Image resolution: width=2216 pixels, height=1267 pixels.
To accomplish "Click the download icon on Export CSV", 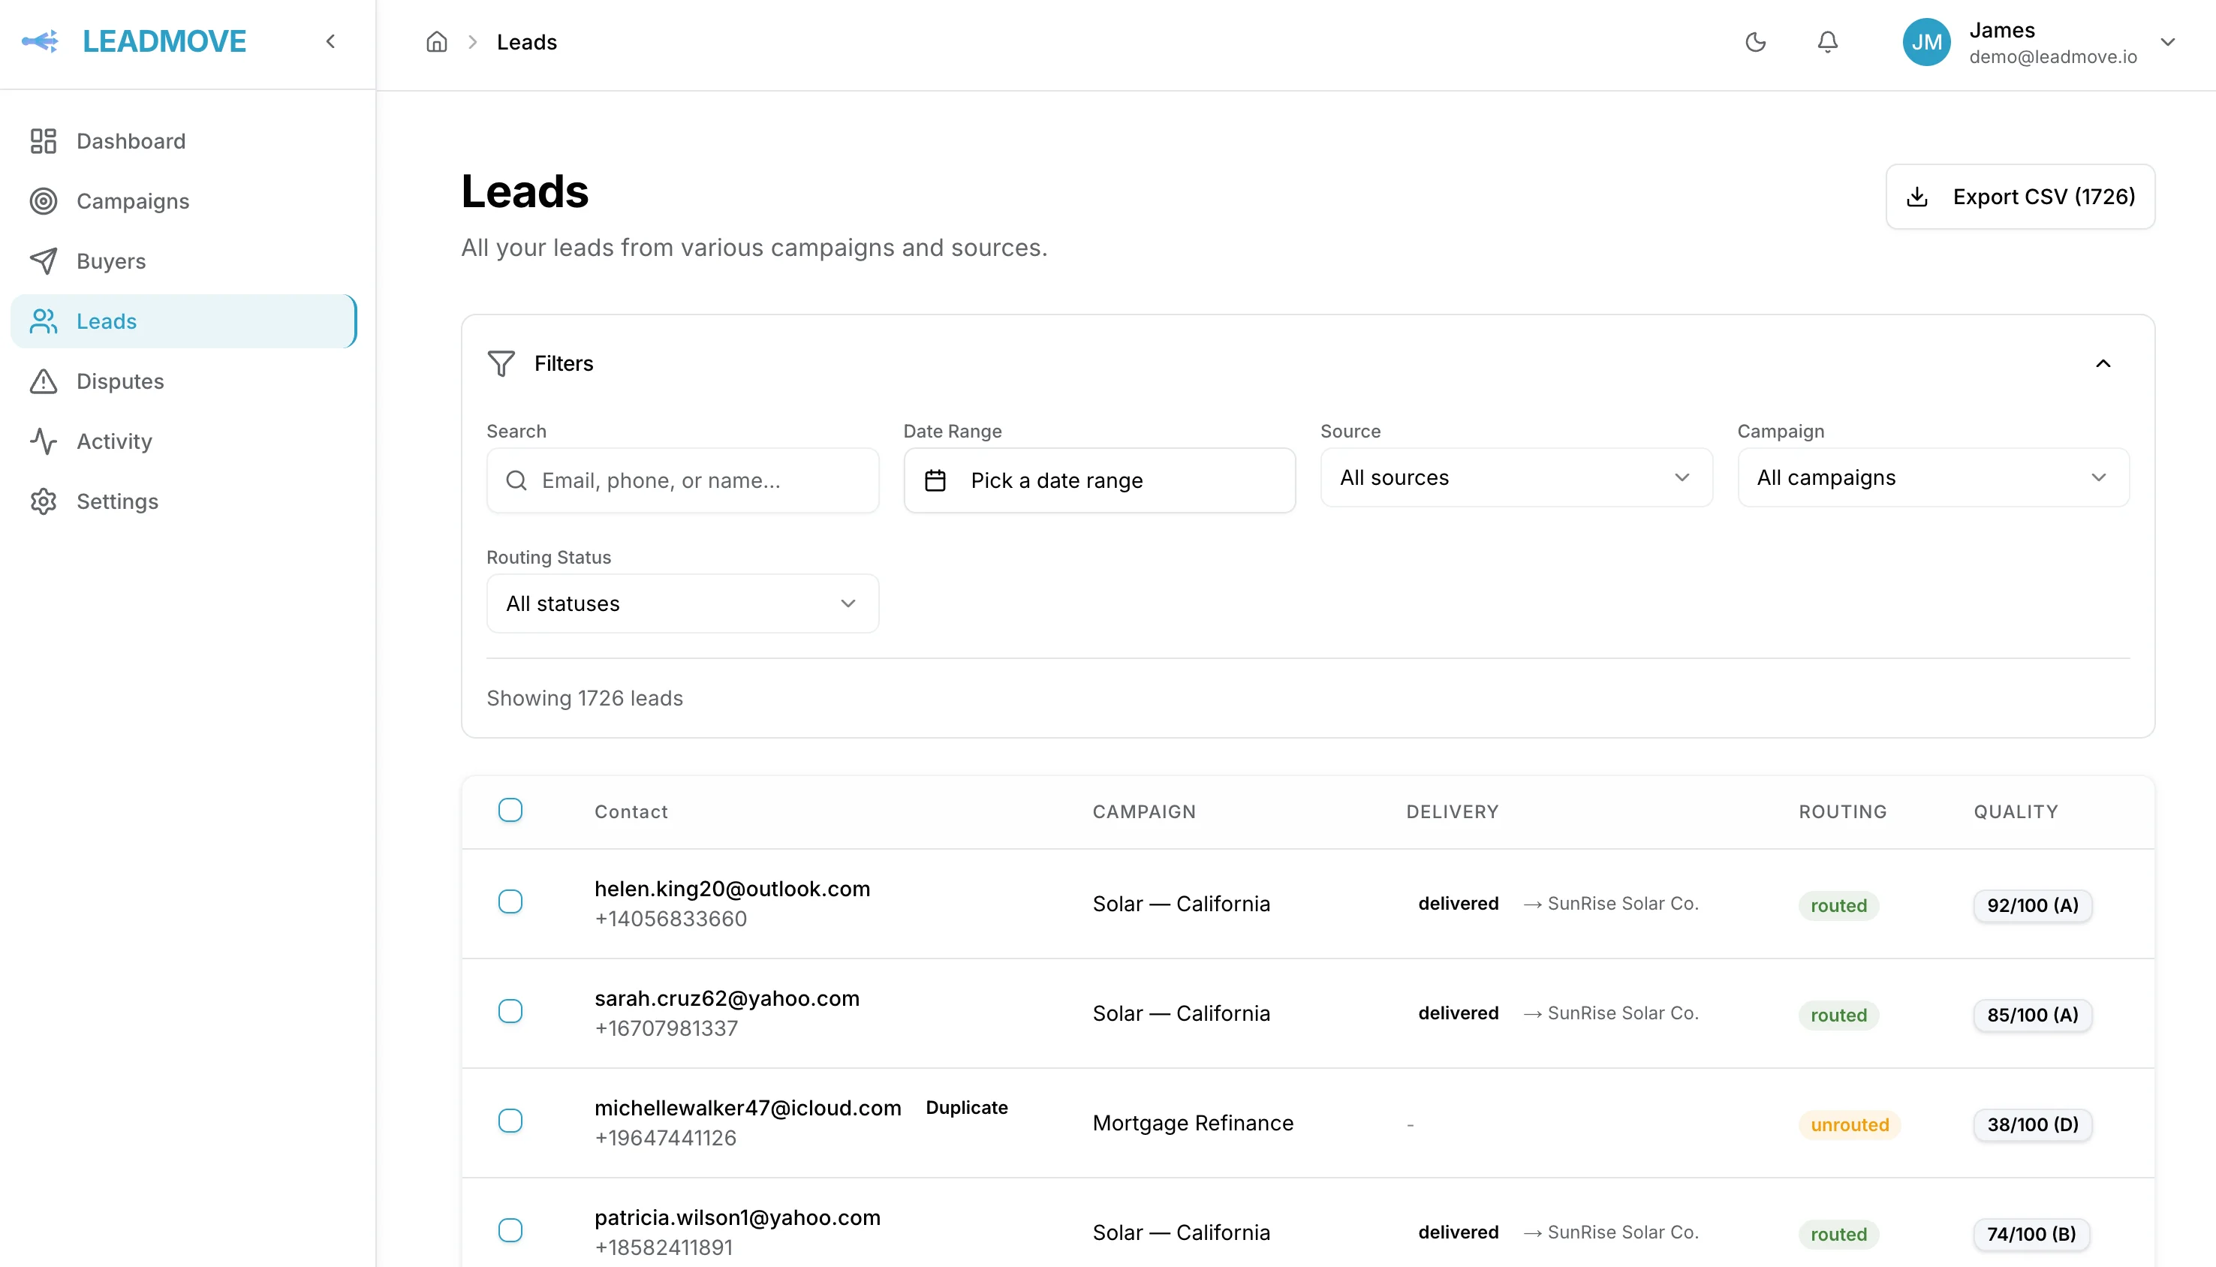I will 1917,197.
